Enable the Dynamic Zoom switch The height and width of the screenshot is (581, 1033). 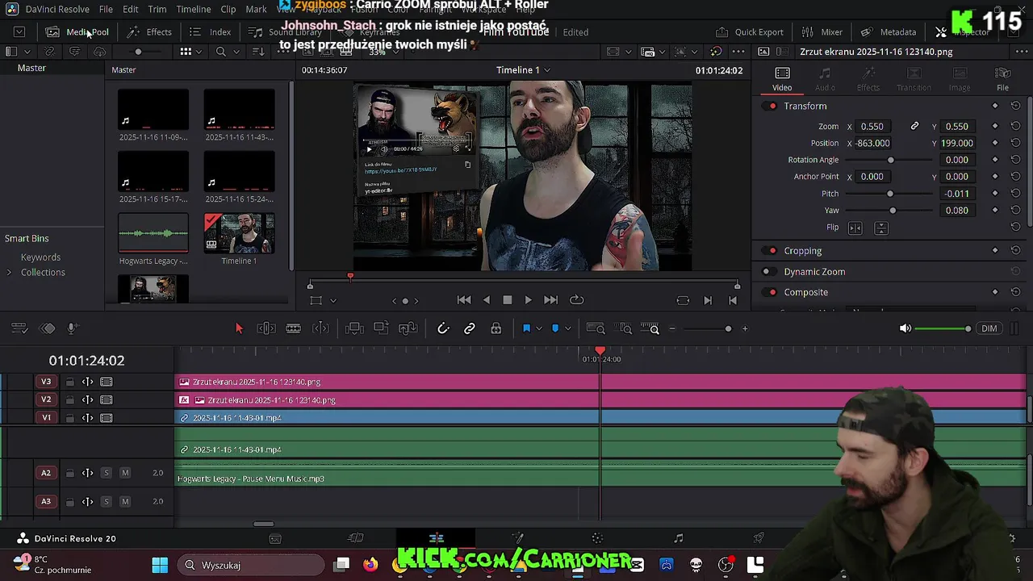[x=770, y=272]
